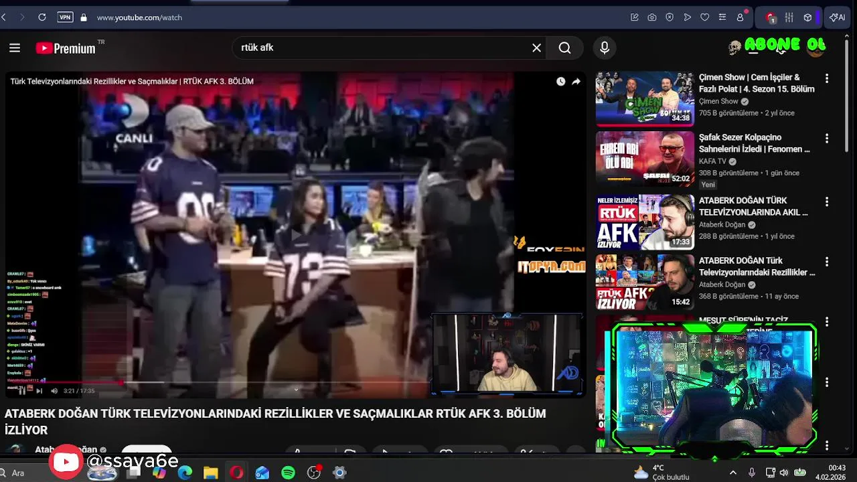
Task: Launch Copilot from taskbar
Action: tap(159, 473)
